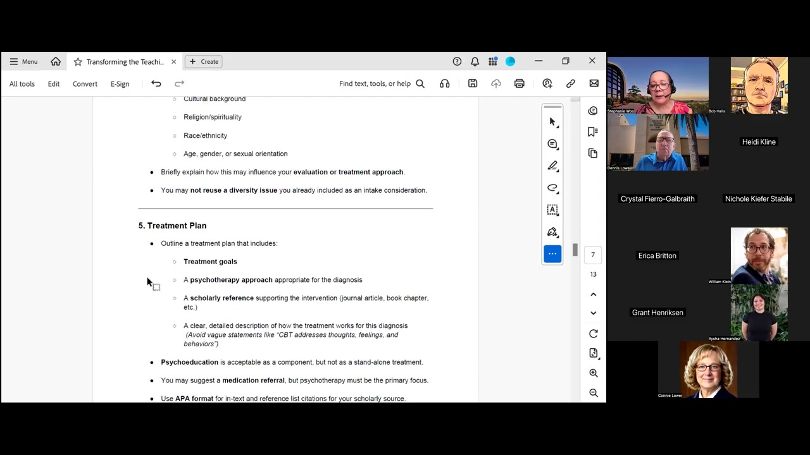Open the Help question mark icon
Viewport: 810px width, 455px height.
(x=457, y=61)
